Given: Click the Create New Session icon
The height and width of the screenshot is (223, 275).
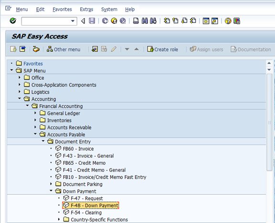Looking at the screenshot, I should tap(206, 21).
